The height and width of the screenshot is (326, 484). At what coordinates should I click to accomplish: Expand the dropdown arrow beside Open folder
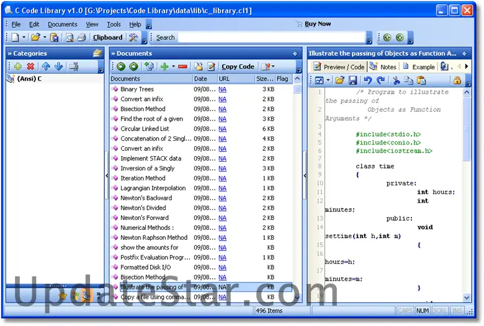point(45,37)
